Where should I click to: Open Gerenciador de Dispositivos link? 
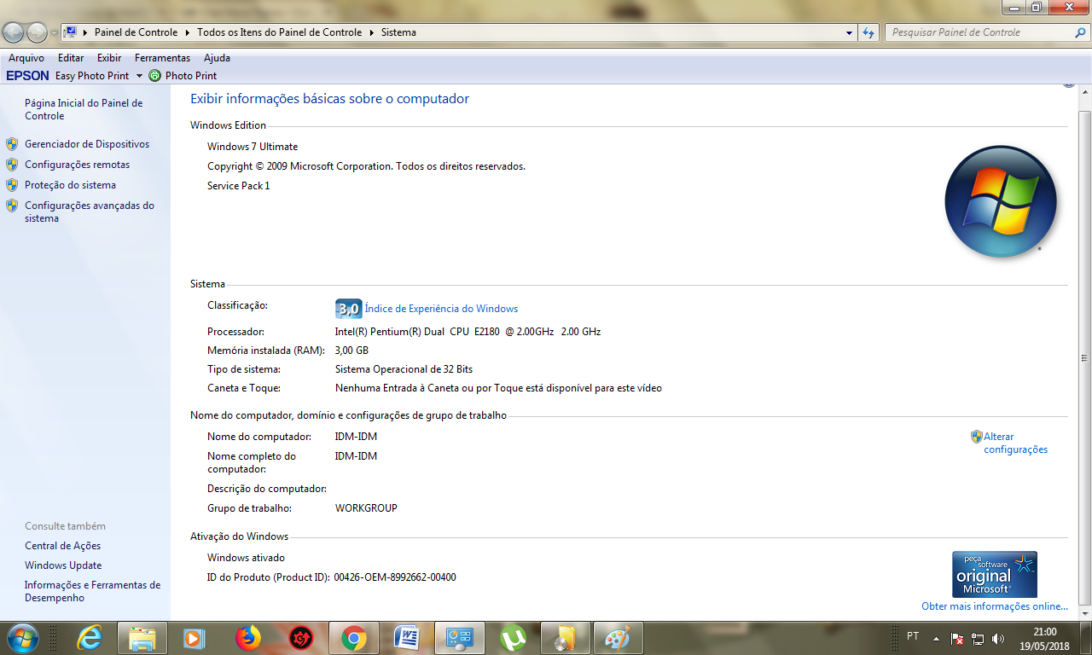click(87, 144)
